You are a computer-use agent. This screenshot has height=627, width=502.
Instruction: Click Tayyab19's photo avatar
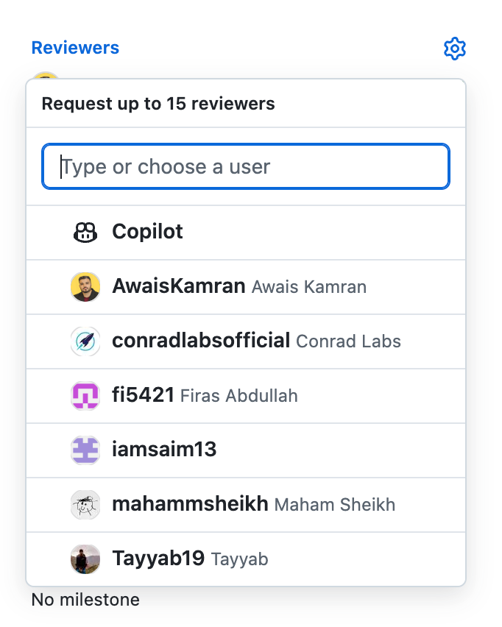85,559
